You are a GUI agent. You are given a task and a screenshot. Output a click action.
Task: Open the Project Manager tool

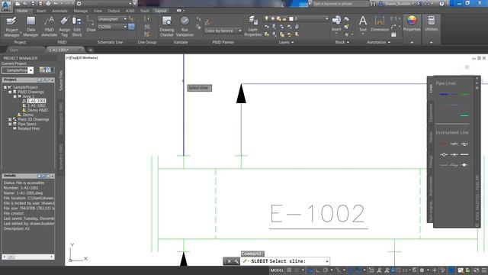(x=11, y=27)
